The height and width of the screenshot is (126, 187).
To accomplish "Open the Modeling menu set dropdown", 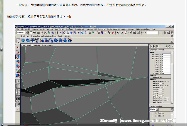I will click(24, 33).
